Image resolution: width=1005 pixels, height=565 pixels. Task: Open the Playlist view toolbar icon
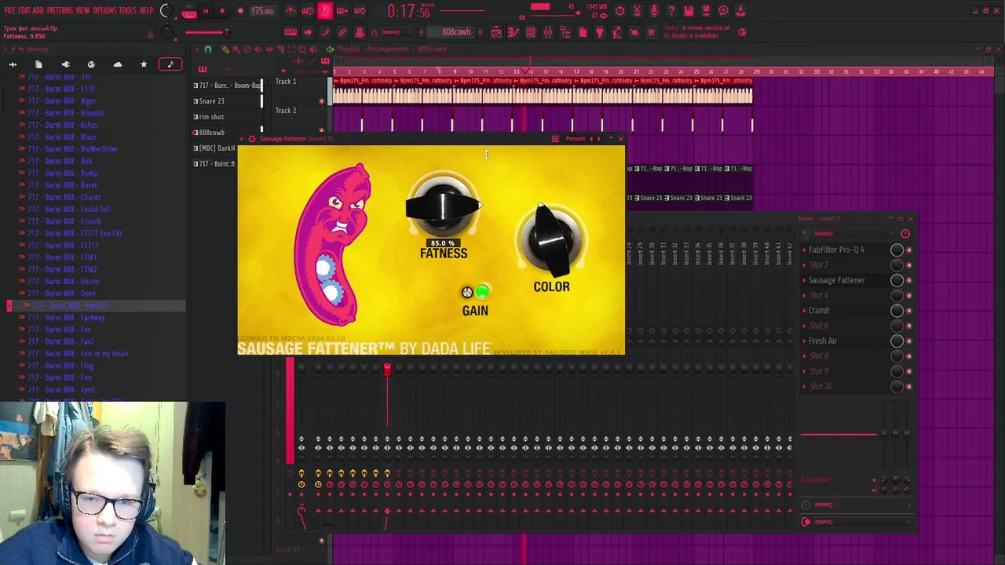(495, 32)
